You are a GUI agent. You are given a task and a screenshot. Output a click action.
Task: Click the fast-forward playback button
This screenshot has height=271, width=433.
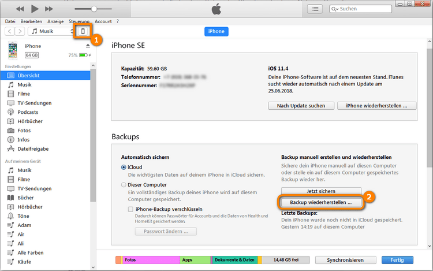pos(49,9)
